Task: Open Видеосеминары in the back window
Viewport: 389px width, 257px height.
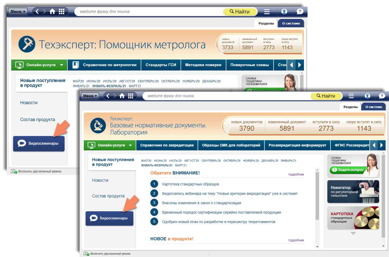Action: tap(39, 144)
